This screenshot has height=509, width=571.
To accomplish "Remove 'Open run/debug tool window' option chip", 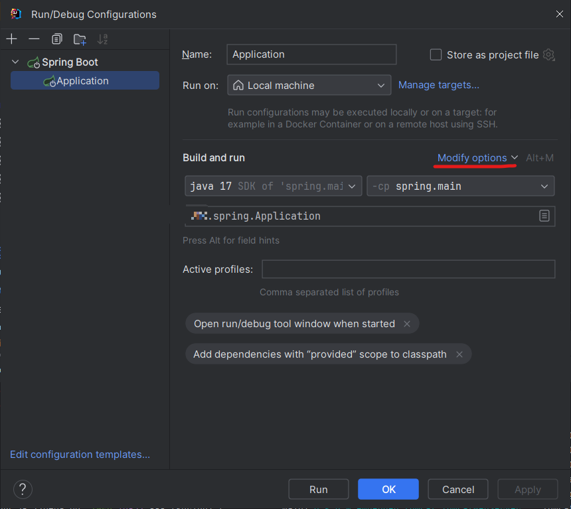I will pyautogui.click(x=407, y=324).
